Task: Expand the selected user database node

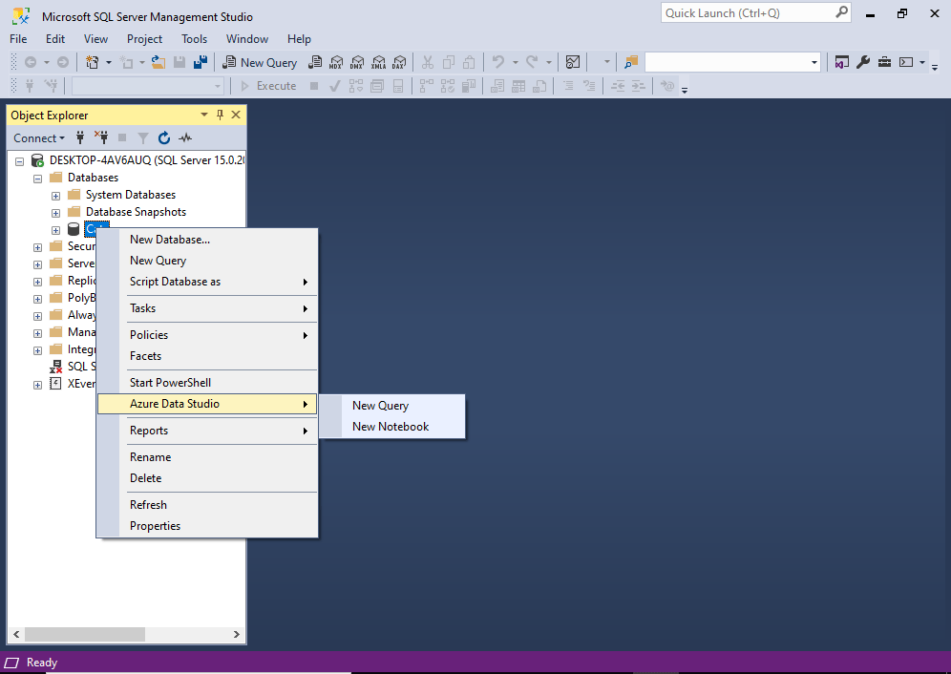Action: pos(55,230)
